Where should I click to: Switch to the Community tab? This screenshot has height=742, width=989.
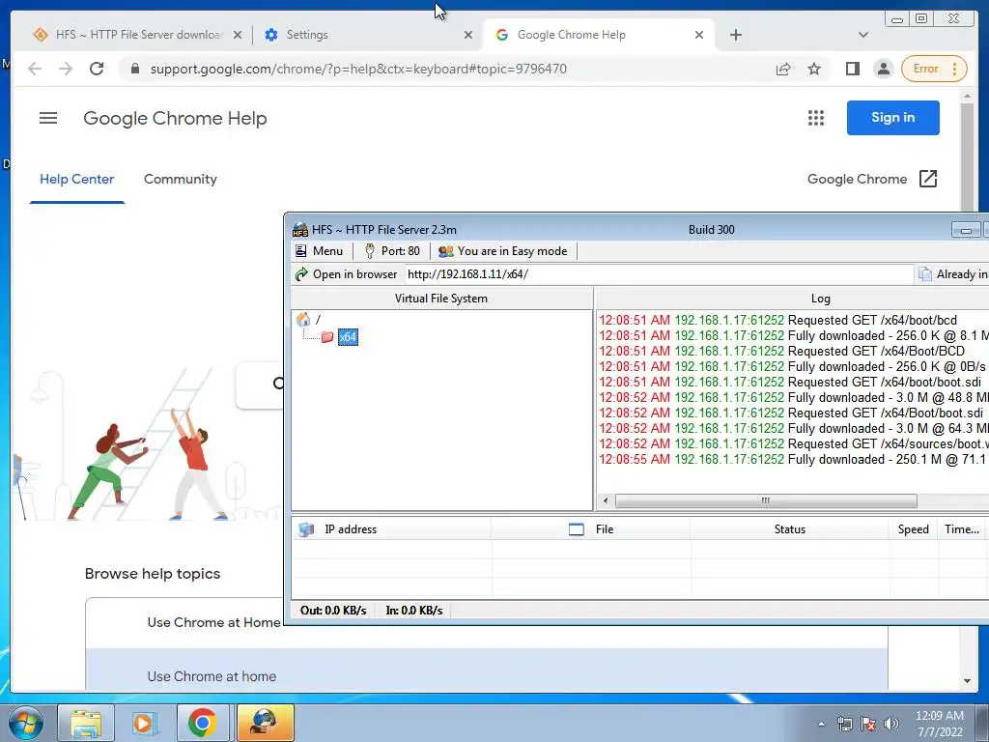point(181,179)
